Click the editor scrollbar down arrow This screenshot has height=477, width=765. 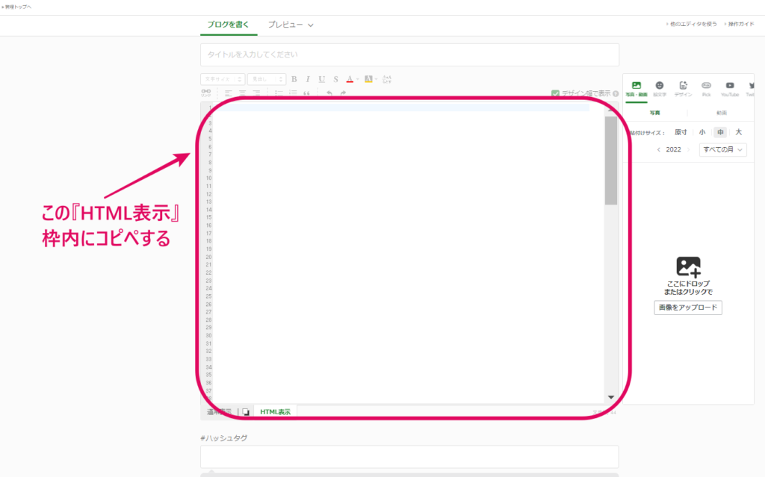tap(611, 397)
